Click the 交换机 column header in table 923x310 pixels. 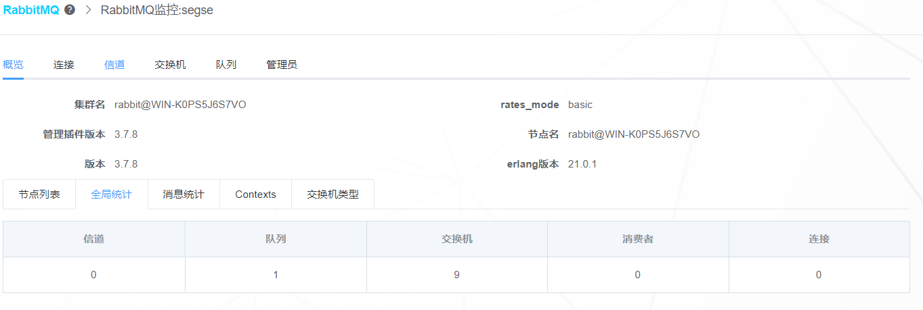(x=457, y=239)
